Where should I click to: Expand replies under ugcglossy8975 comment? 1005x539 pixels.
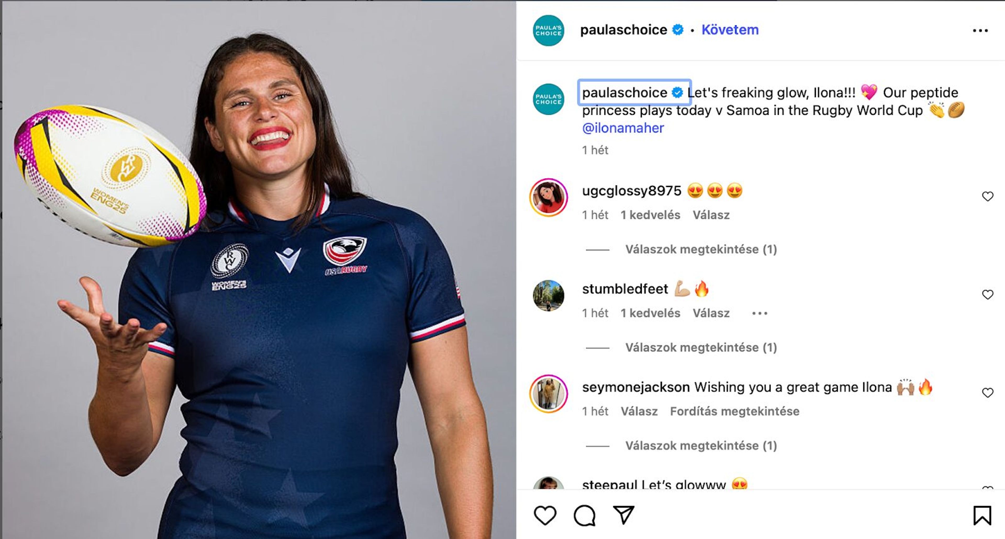click(701, 249)
